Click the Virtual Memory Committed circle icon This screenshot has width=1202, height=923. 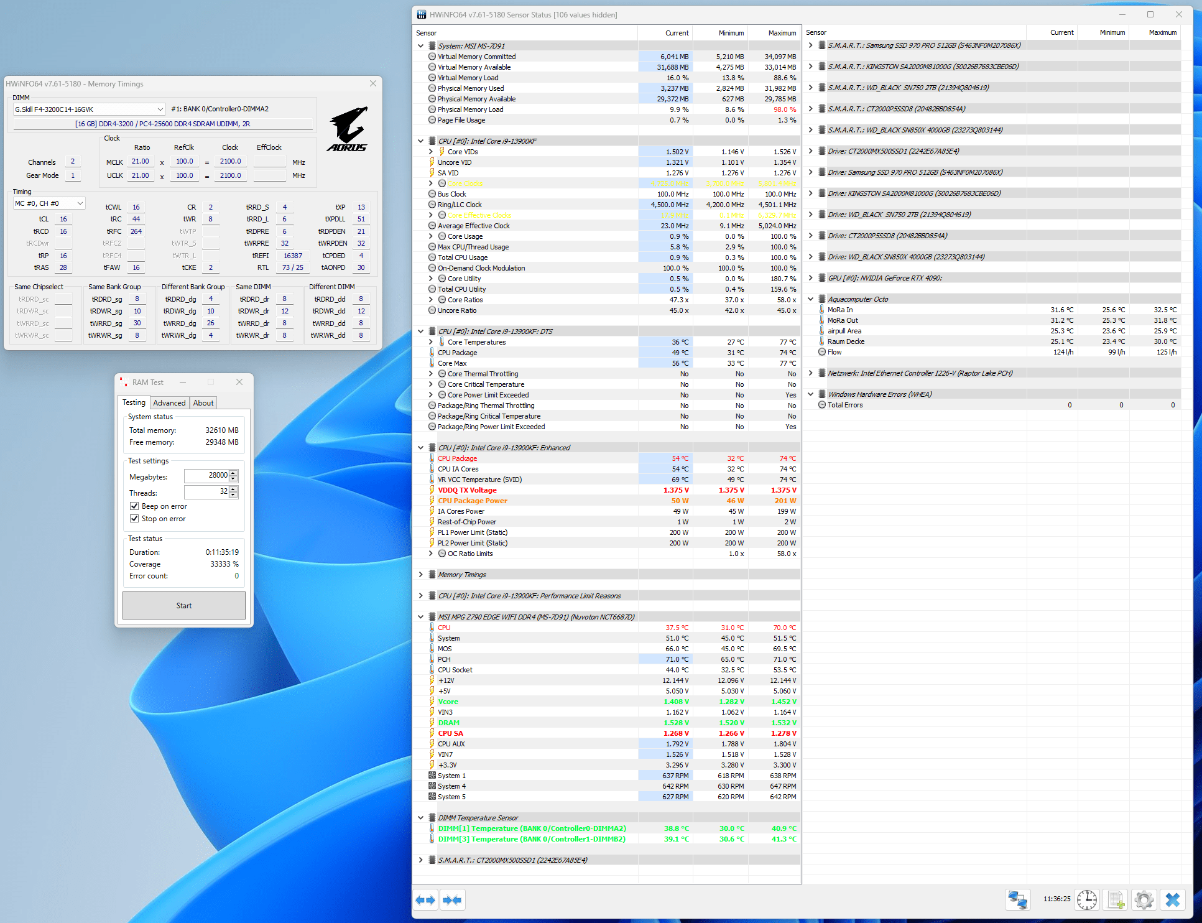tap(432, 57)
